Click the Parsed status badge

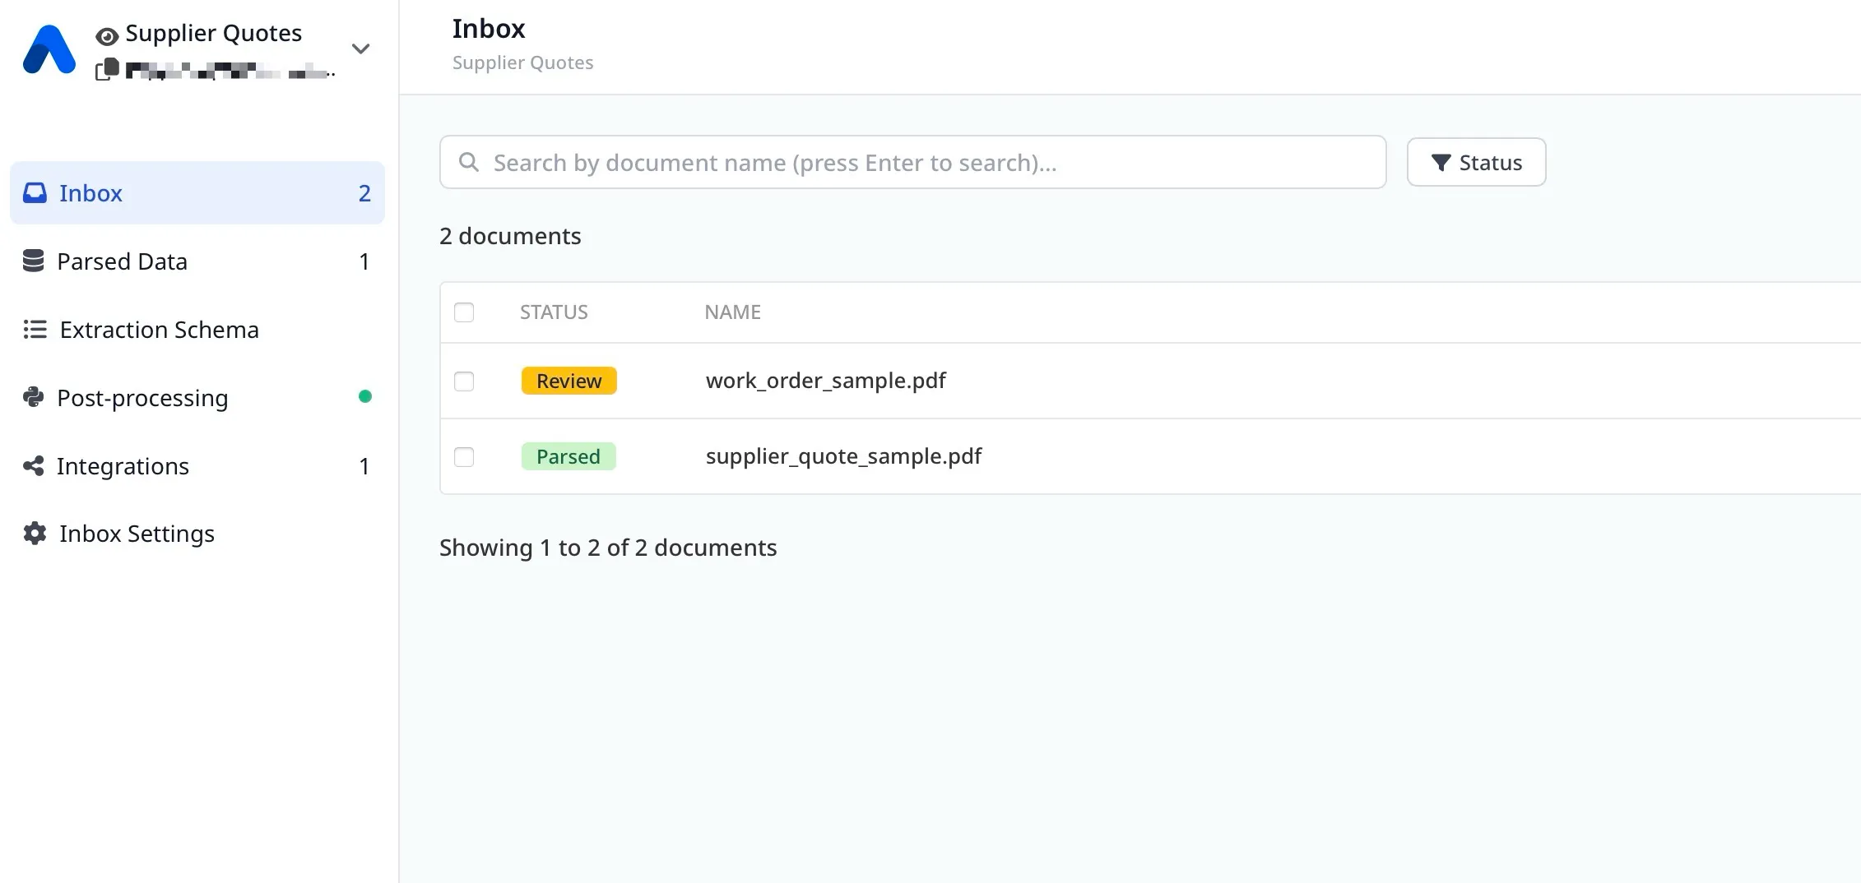(569, 456)
